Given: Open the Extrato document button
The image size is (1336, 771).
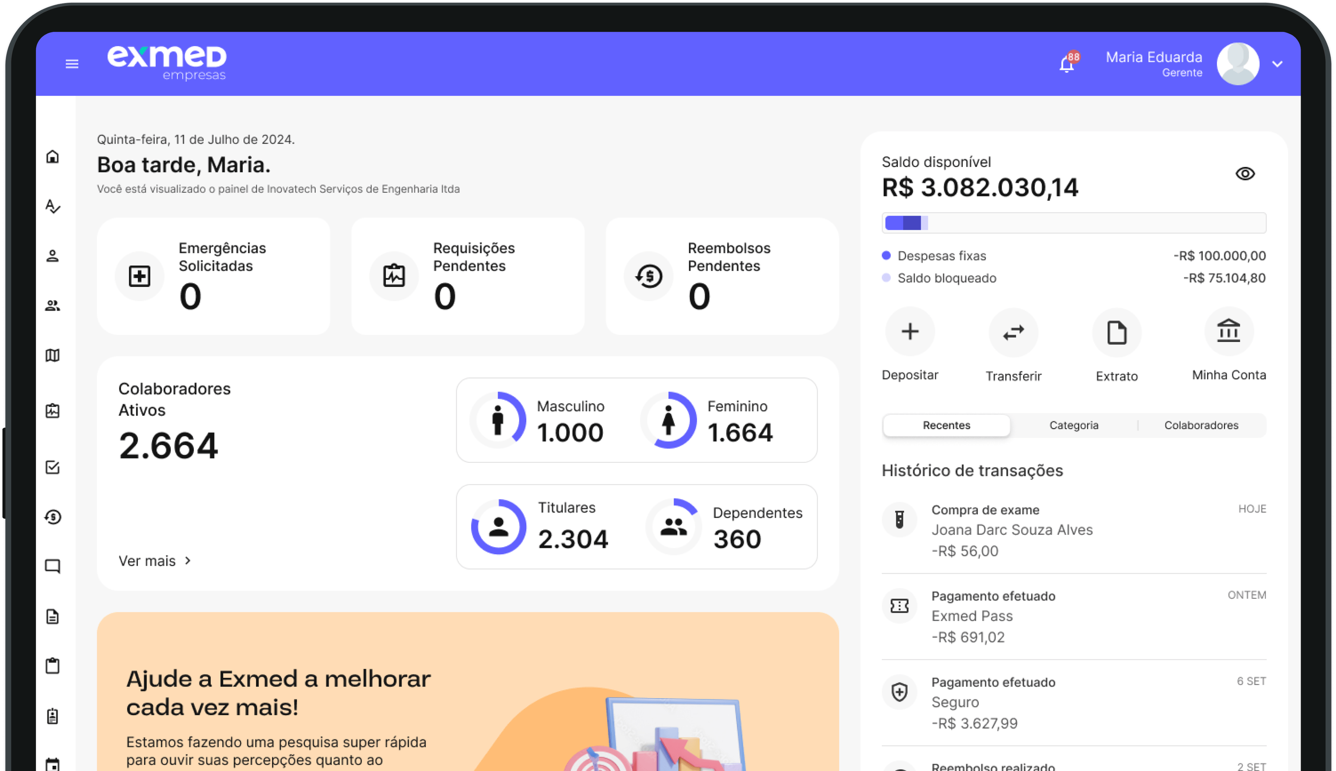Looking at the screenshot, I should [1117, 332].
